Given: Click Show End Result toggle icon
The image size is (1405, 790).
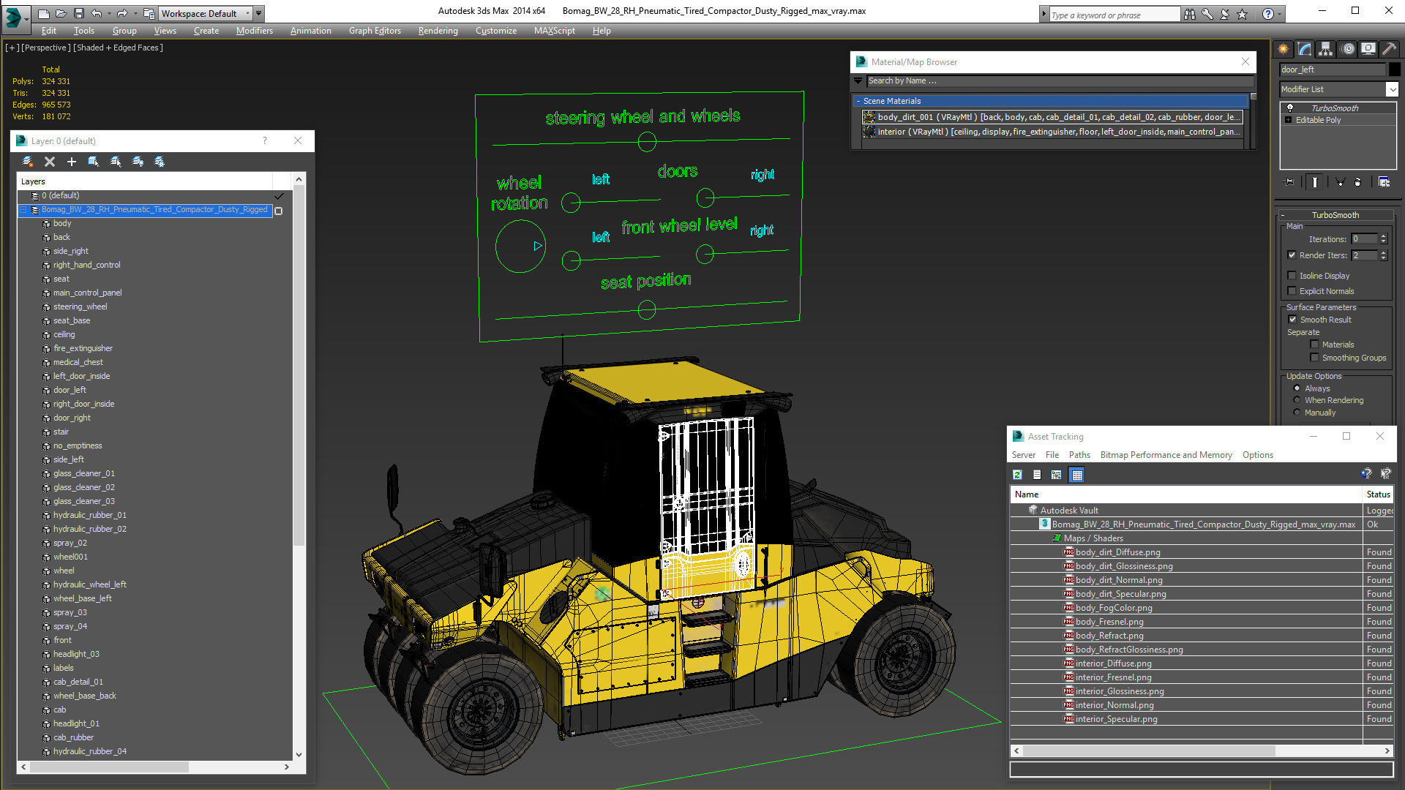Looking at the screenshot, I should point(1315,181).
